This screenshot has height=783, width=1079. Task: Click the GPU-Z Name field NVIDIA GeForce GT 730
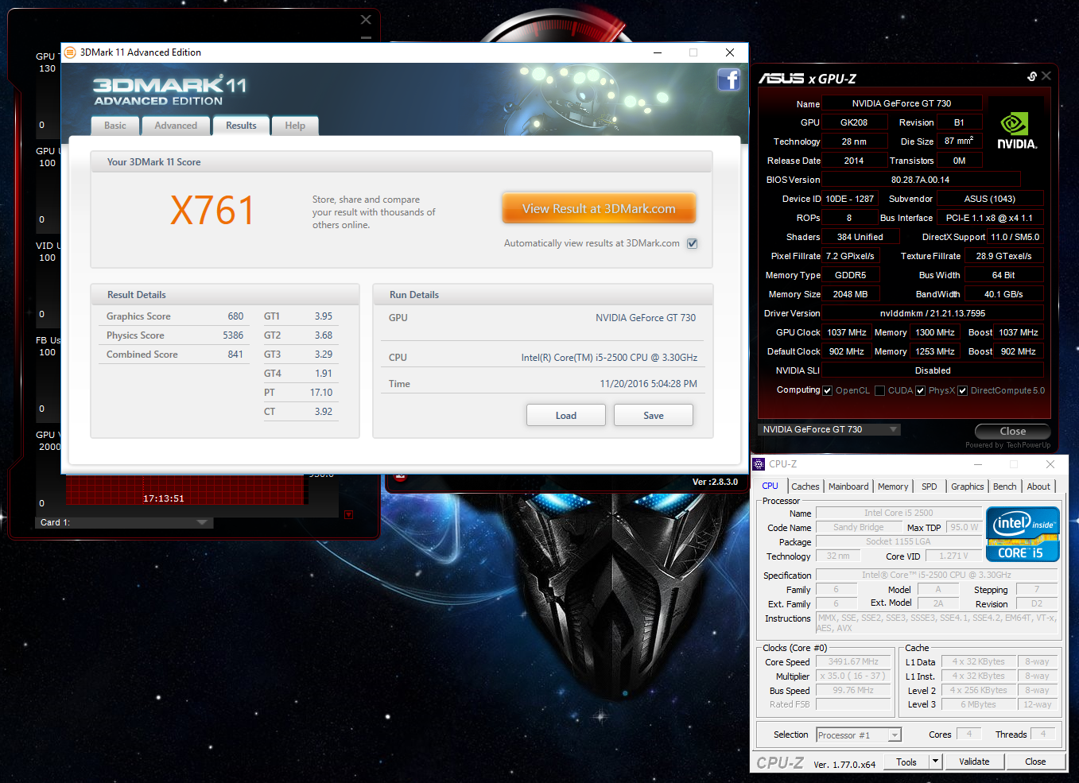coord(902,103)
